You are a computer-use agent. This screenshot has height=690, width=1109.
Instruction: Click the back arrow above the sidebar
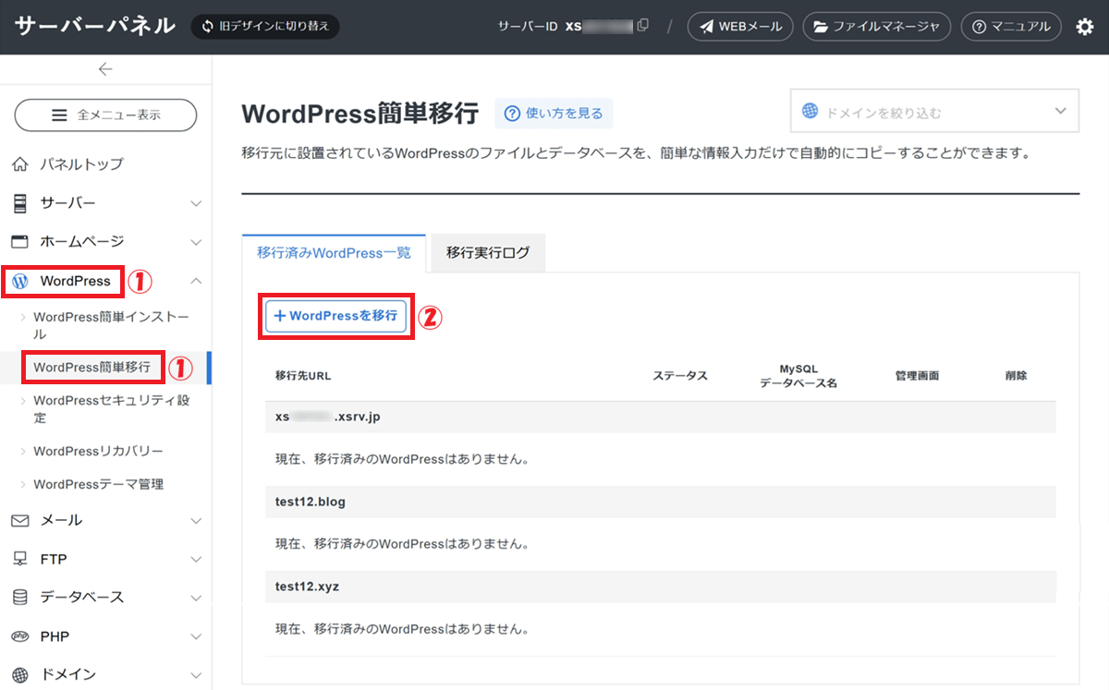105,69
